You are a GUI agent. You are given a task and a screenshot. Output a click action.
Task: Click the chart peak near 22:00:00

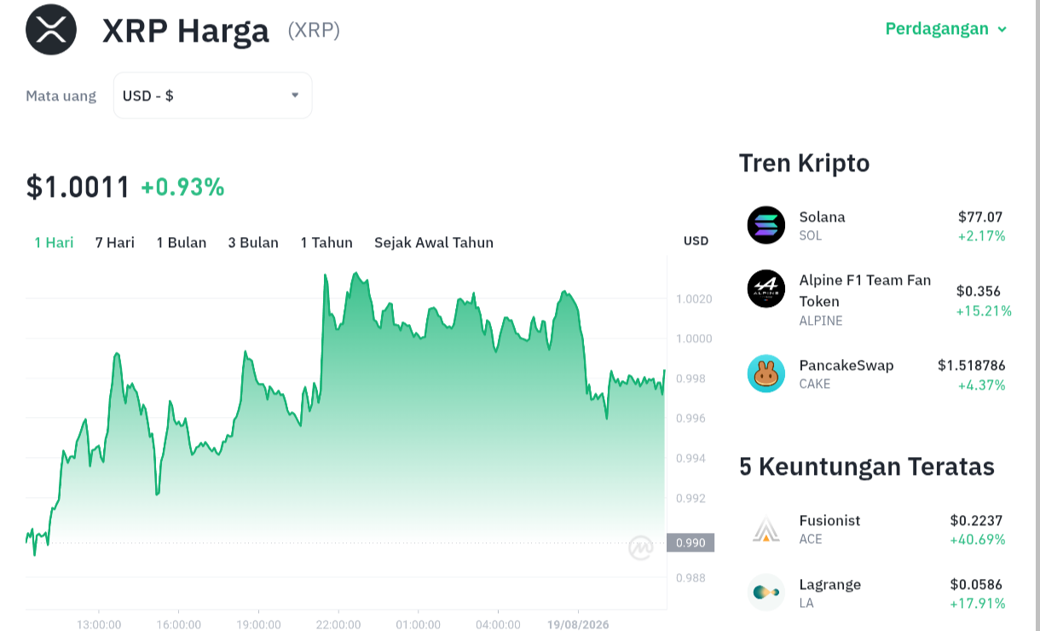[326, 275]
